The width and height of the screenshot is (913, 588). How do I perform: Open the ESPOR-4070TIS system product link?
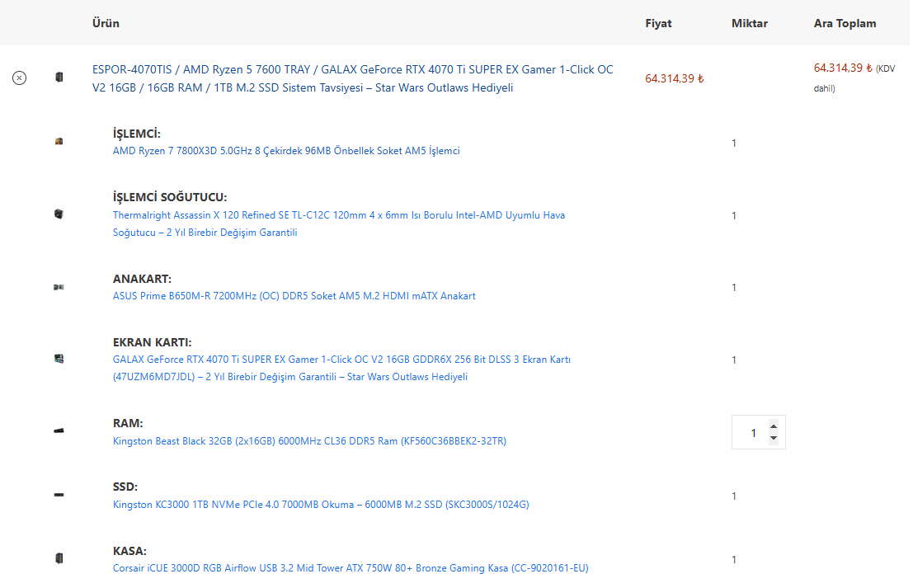tap(353, 78)
